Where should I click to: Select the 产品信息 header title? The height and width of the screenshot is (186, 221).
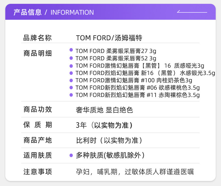[x=27, y=12]
